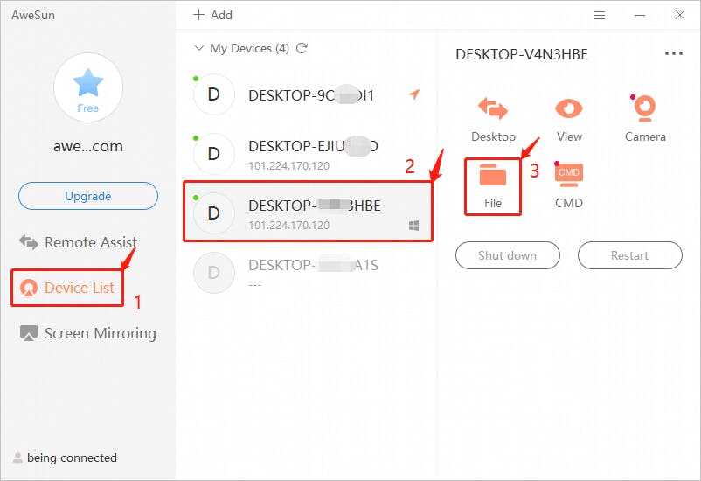Select offline device ending in A1S
The image size is (701, 481).
308,273
